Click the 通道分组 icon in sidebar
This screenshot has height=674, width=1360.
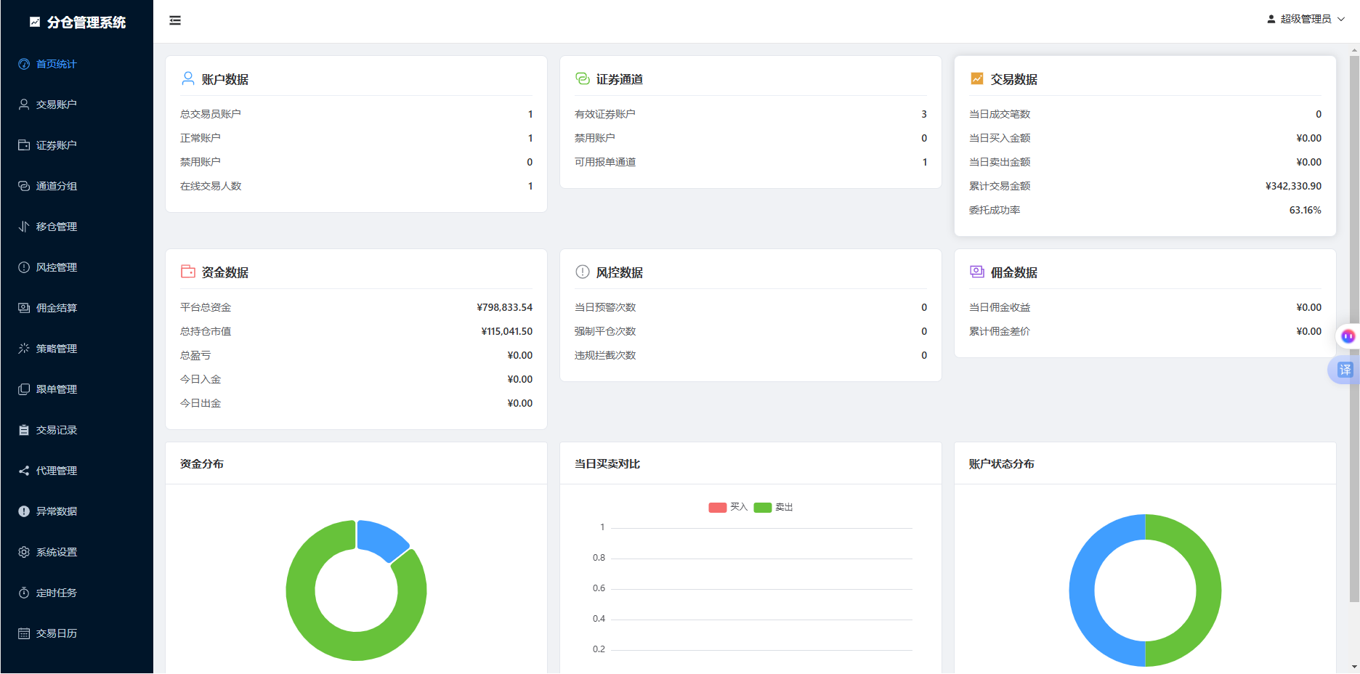click(24, 186)
